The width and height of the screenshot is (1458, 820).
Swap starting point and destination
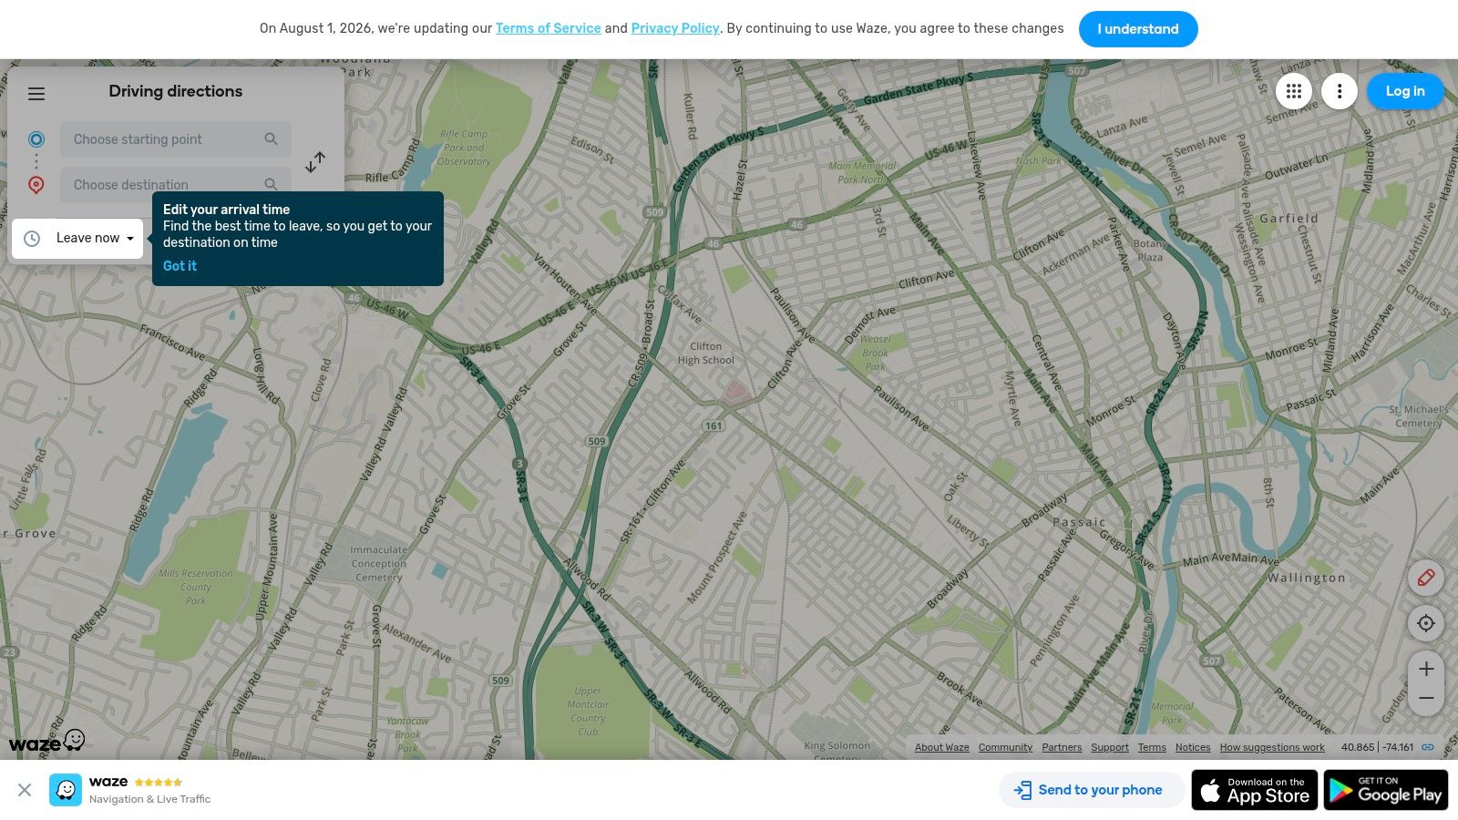[315, 162]
